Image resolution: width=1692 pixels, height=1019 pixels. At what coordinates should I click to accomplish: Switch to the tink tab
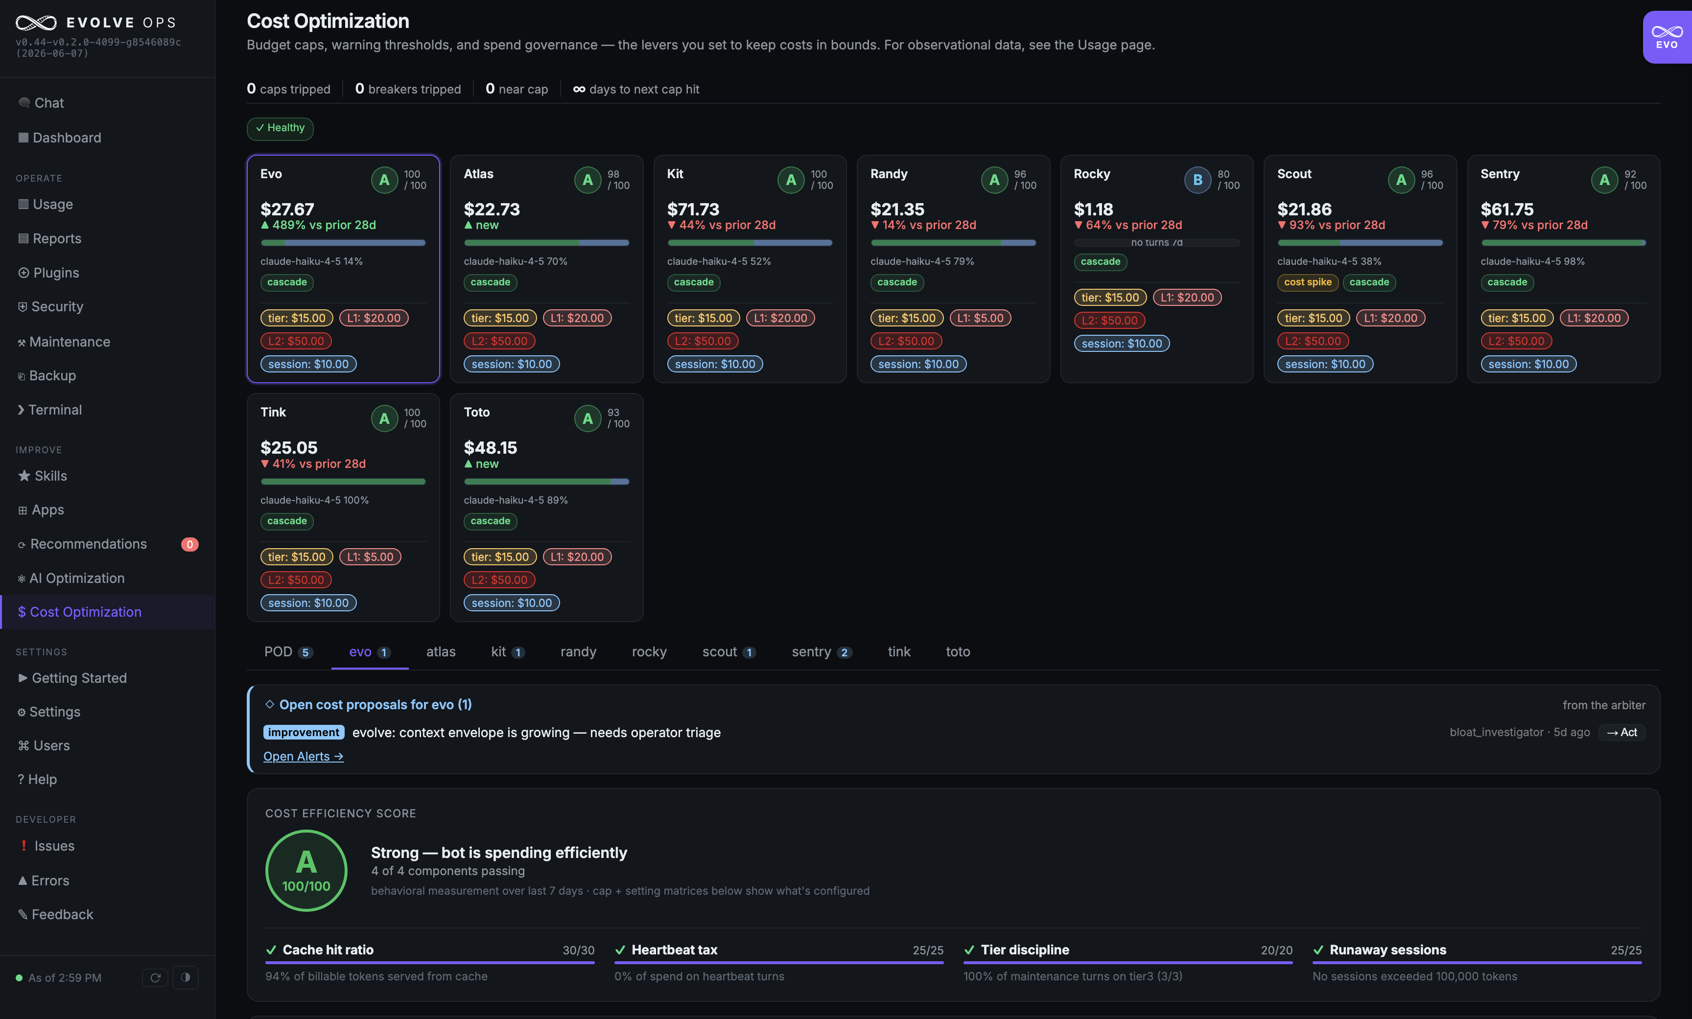[x=899, y=652]
